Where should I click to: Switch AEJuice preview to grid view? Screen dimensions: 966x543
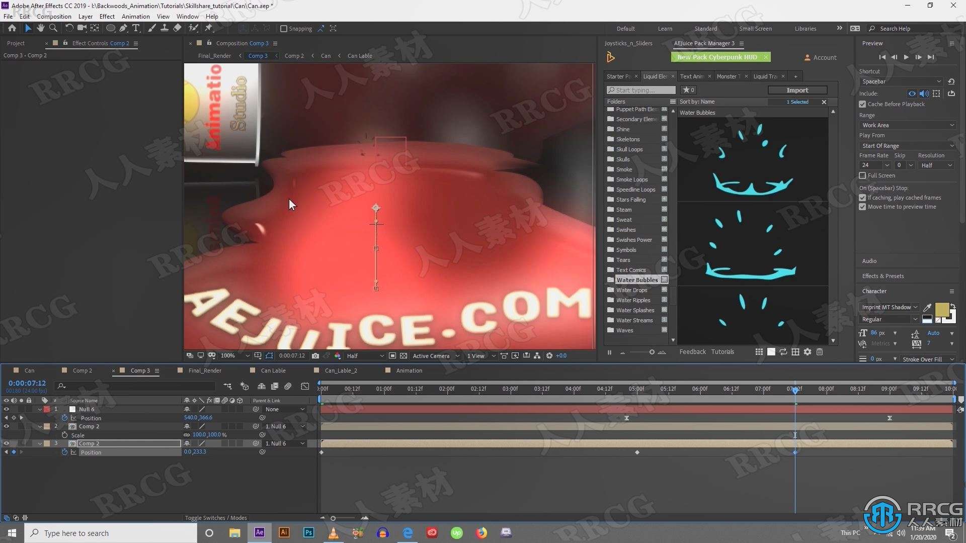[x=759, y=352]
